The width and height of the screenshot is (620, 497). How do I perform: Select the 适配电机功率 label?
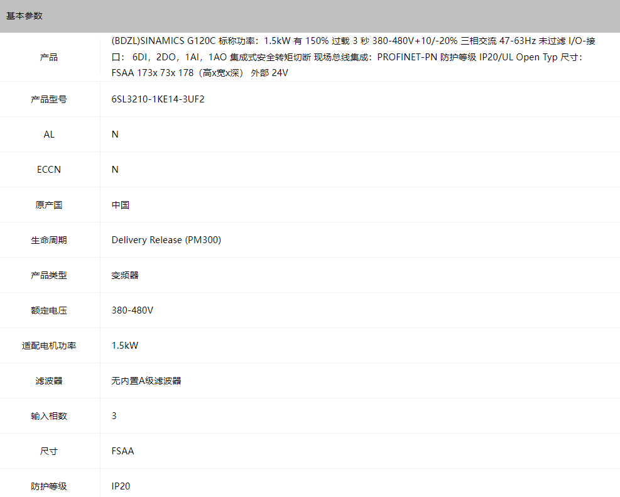click(48, 346)
